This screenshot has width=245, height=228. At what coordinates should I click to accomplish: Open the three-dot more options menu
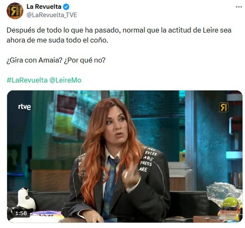pos(238,7)
